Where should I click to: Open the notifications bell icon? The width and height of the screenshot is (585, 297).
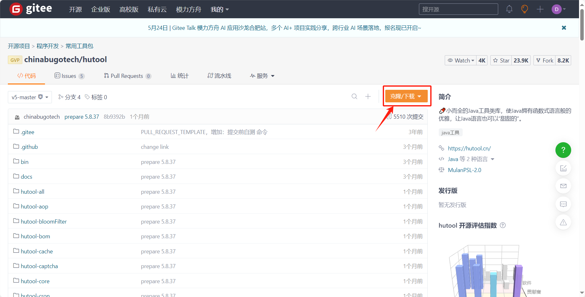coord(509,9)
